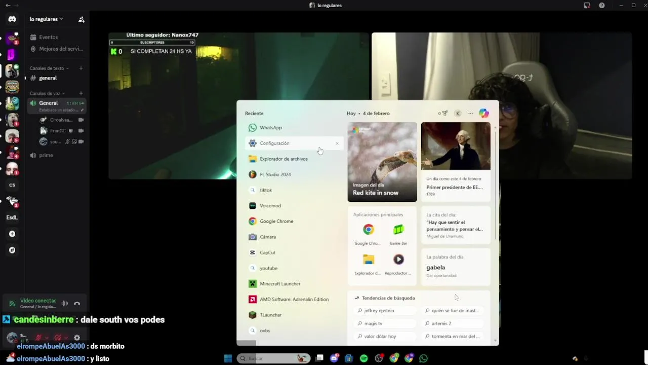Open Reproductor in Aplicaciones principales
This screenshot has width=648, height=365.
(x=398, y=265)
